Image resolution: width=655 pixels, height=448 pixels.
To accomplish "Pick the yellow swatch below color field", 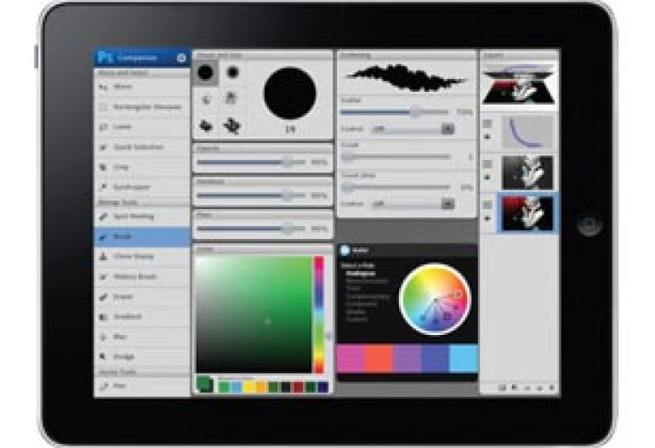I will [x=249, y=388].
